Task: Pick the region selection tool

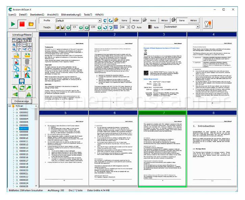Action: [19, 50]
